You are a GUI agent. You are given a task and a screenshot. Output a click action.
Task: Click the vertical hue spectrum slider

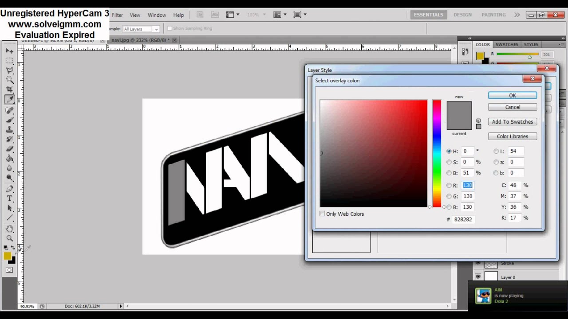point(437,153)
